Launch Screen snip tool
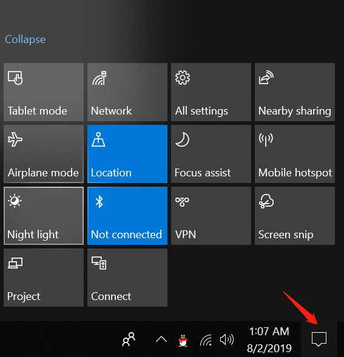This screenshot has height=357, width=344. 294,216
